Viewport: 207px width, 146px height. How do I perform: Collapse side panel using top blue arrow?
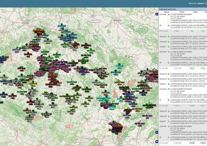157,14
